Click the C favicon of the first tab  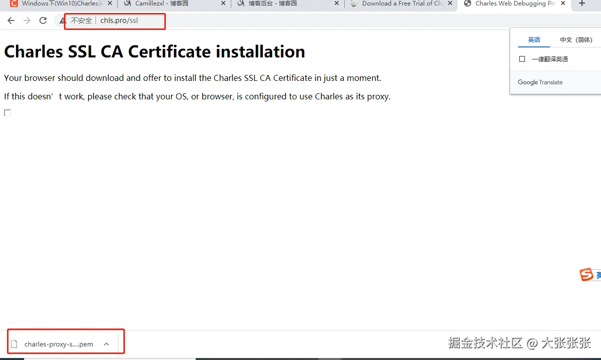[14, 3]
